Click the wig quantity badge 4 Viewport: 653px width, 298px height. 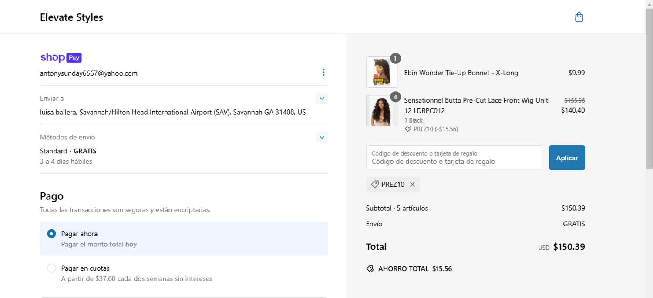(x=395, y=97)
